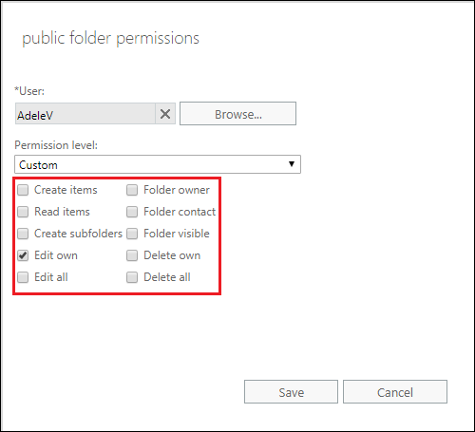The height and width of the screenshot is (432, 475).
Task: Select the Edit all checkbox
Action: (23, 277)
